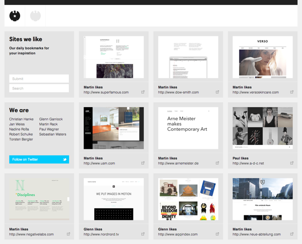Open the We Put Images In Motion thumbnail
Image resolution: width=302 pixels, height=244 pixels.
click(x=114, y=199)
